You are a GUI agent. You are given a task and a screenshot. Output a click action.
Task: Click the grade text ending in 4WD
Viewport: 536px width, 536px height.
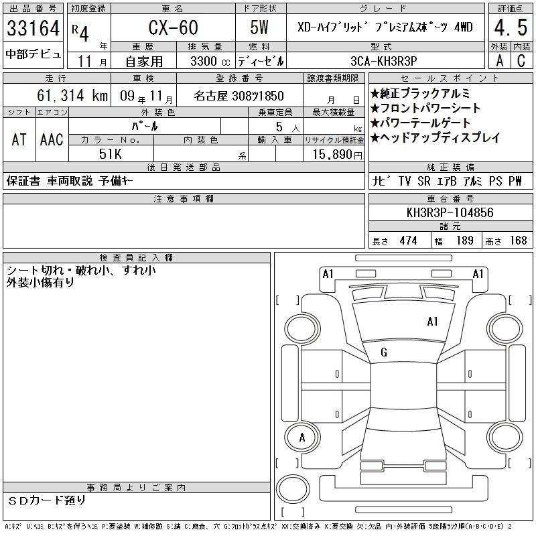click(x=385, y=27)
